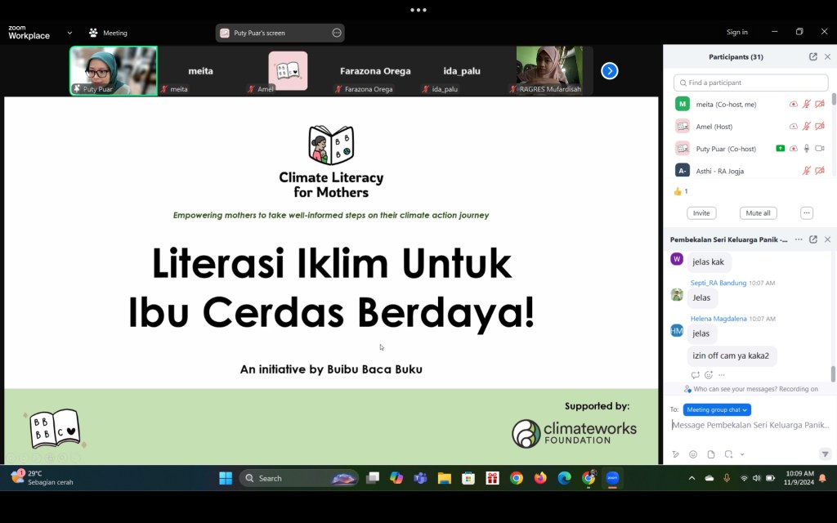Click the Mute all button
The image size is (837, 523).
758,212
